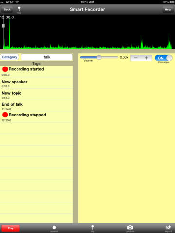Screen dimensions: 175x233
Task: Tap the 12:36.0 time readout
Action: pos(7,17)
